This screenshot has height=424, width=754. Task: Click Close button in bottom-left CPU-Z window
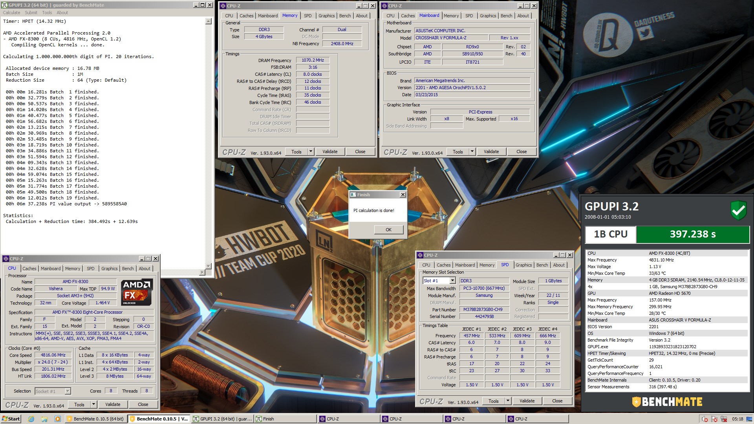tap(143, 404)
